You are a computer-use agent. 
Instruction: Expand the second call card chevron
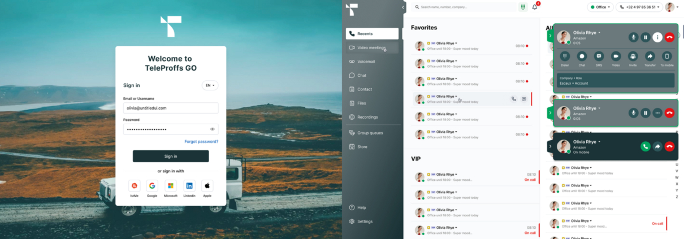pyautogui.click(x=550, y=113)
